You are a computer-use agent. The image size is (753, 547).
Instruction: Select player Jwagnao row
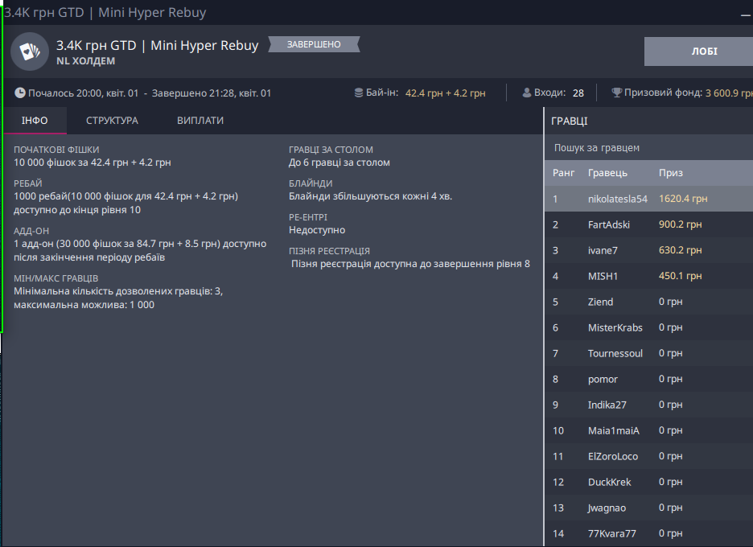(648, 508)
